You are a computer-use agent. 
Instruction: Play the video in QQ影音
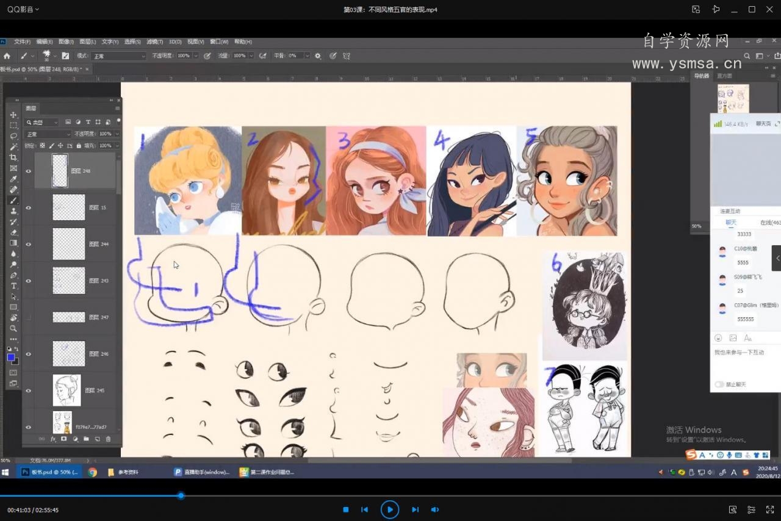click(x=389, y=509)
